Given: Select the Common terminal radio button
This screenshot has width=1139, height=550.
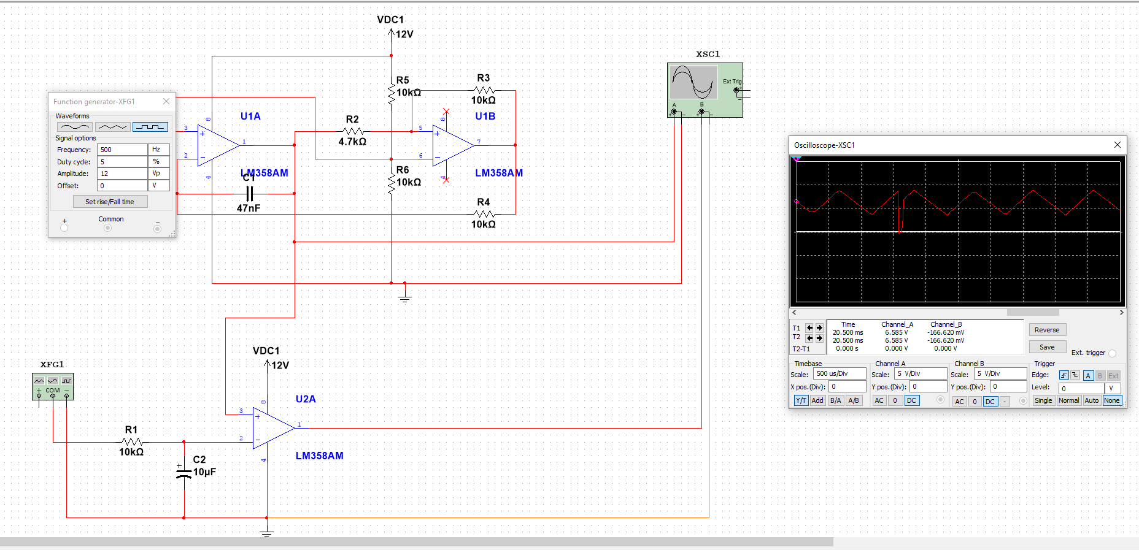Looking at the screenshot, I should click(108, 228).
